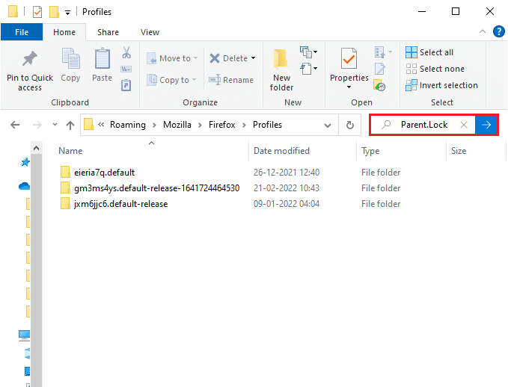
Task: Click date 21-02-2022 10:43 cell
Action: click(x=287, y=188)
